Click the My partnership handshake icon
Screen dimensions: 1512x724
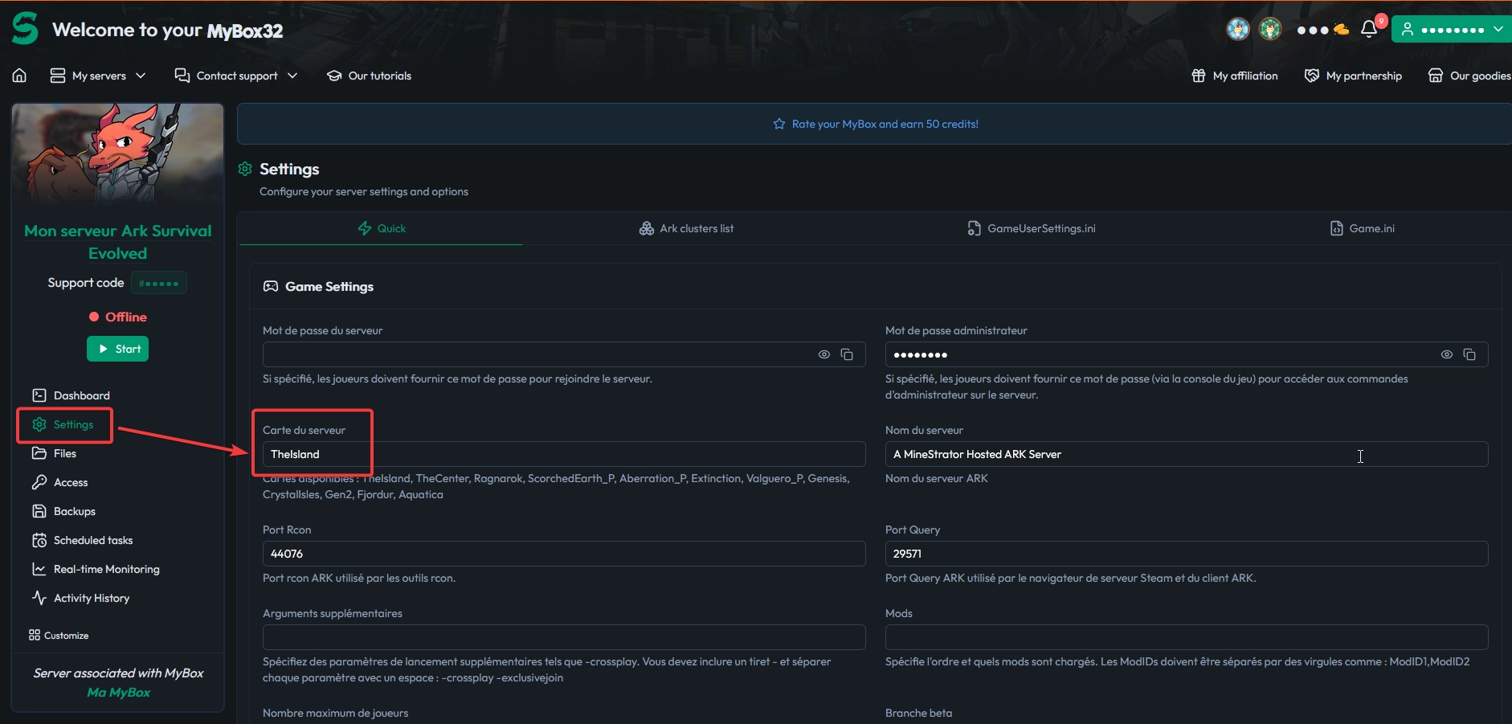[x=1312, y=76]
